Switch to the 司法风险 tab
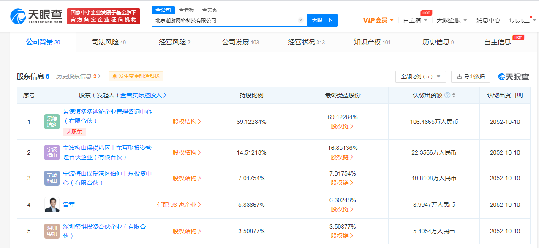This screenshot has height=248, width=539. (x=109, y=42)
